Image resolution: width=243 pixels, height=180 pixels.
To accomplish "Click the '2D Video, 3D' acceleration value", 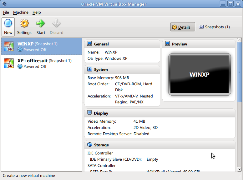I will point(145,127).
